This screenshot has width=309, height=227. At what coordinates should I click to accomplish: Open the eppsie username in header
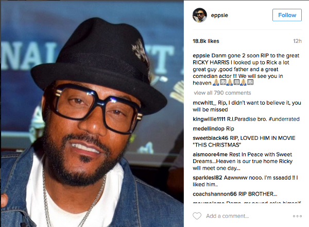(x=219, y=15)
